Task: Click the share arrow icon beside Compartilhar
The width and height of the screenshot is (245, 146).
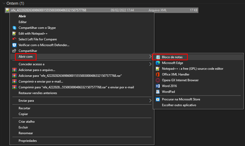Action: (x=14, y=51)
